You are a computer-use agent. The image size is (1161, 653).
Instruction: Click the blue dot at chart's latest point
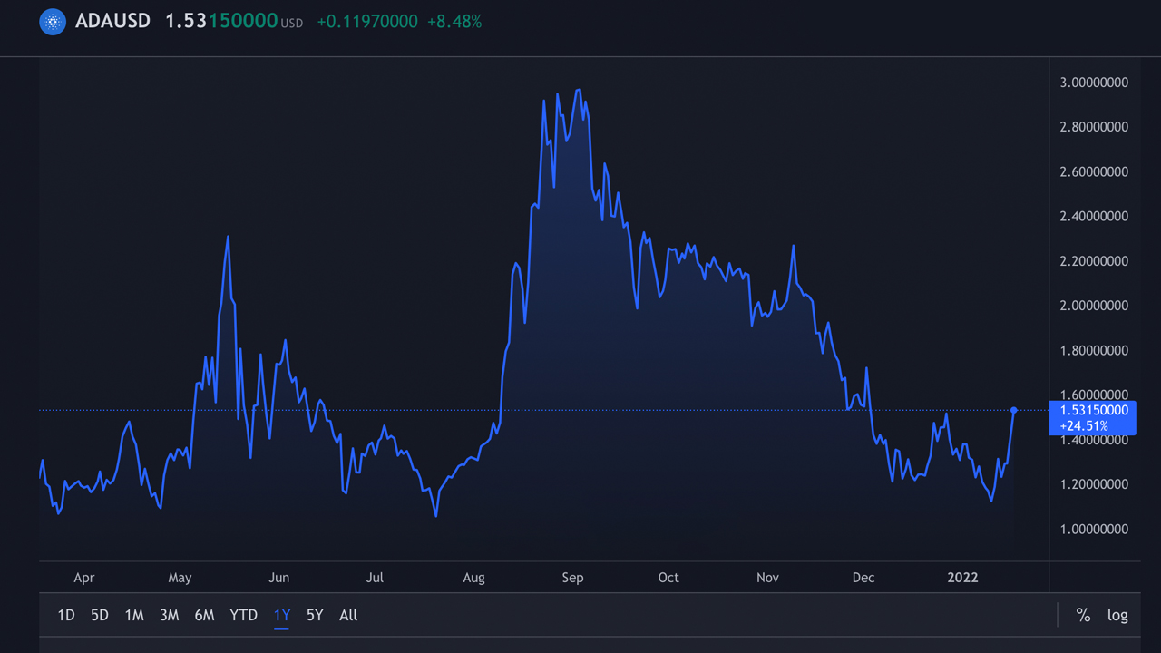click(1013, 411)
